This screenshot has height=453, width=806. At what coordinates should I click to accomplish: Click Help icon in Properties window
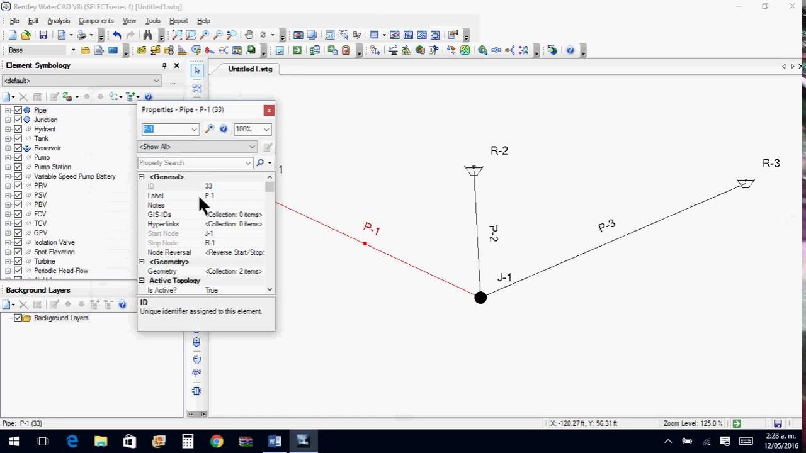pyautogui.click(x=223, y=129)
